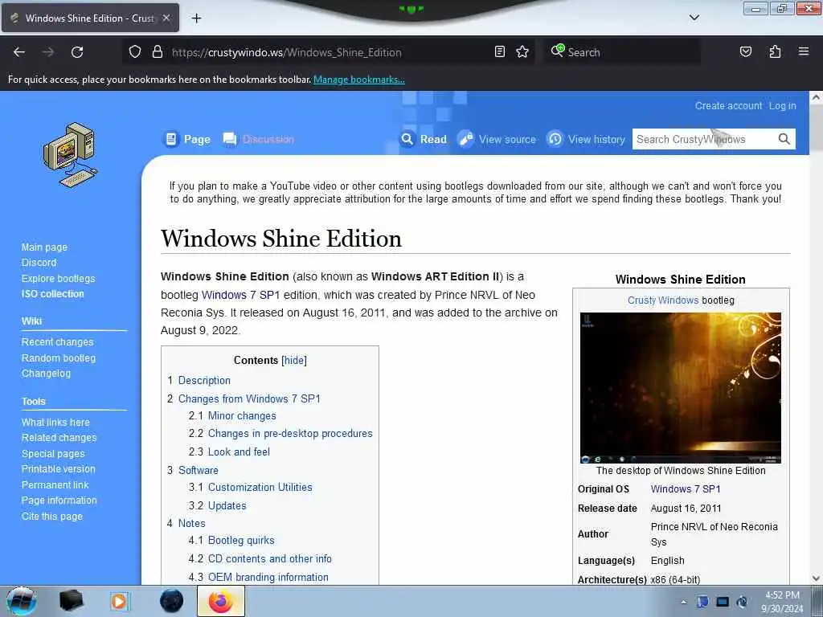The width and height of the screenshot is (823, 617).
Task: Open Crusty Windows infobox link
Action: (663, 300)
